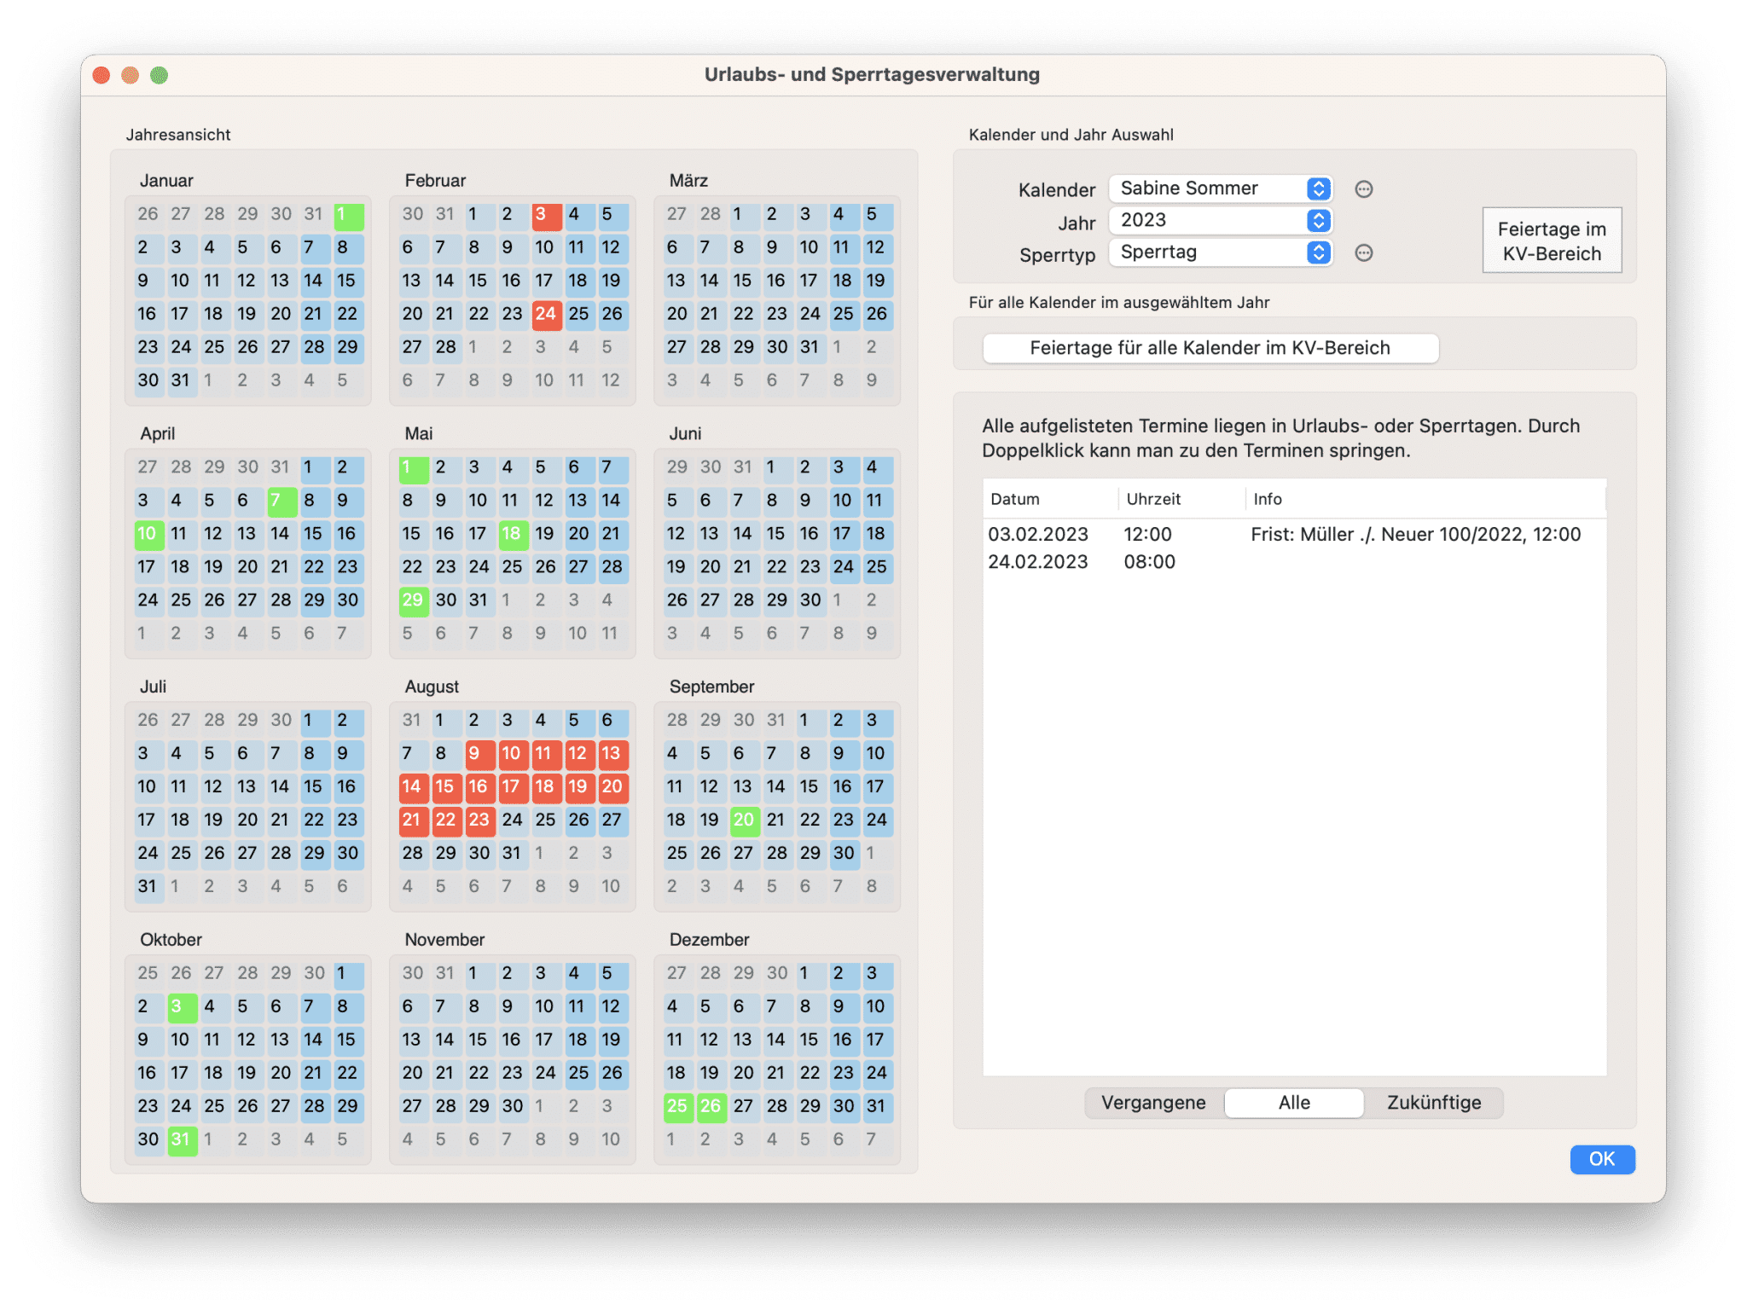Select the green day 7 in April
Screen dimensions: 1747x1310
click(281, 501)
